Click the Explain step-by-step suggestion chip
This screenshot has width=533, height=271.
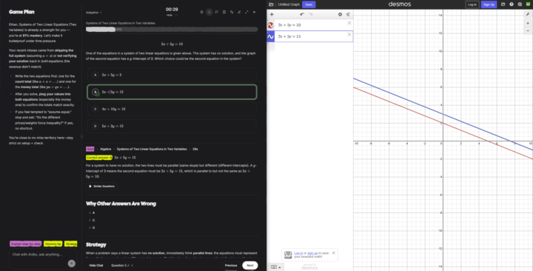[25, 244]
